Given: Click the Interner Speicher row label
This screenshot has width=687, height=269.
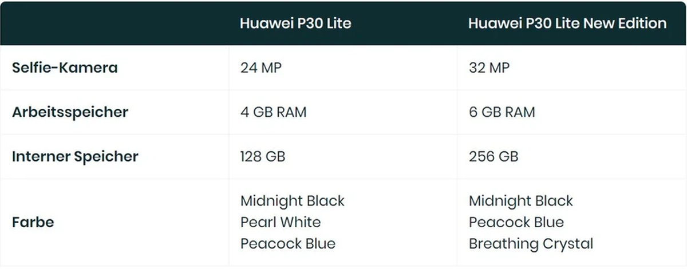Looking at the screenshot, I should click(75, 156).
